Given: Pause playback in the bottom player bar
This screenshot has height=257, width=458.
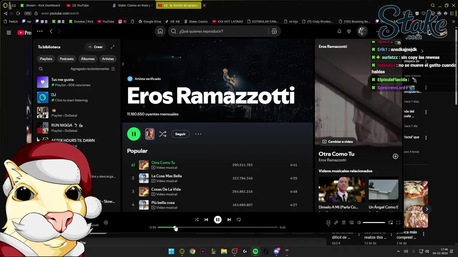Looking at the screenshot, I should (218, 220).
